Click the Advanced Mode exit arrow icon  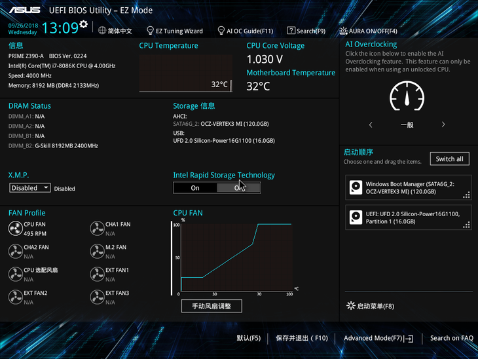tap(409, 339)
